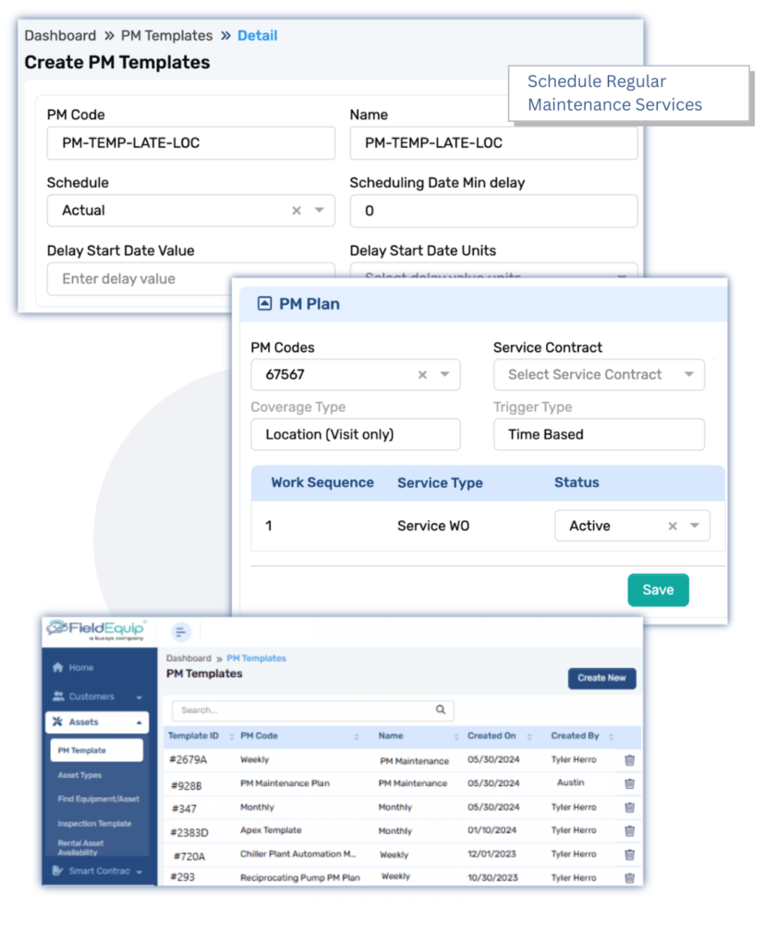Open the Active status dropdown arrow
This screenshot has height=946, width=764.
tap(695, 526)
